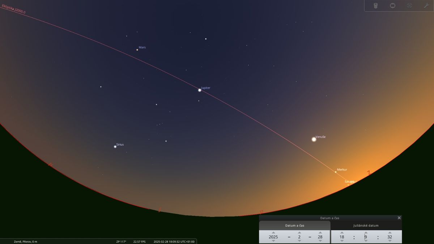Increase the seconds 32 with up arrow
The image size is (434, 244).
(390, 233)
